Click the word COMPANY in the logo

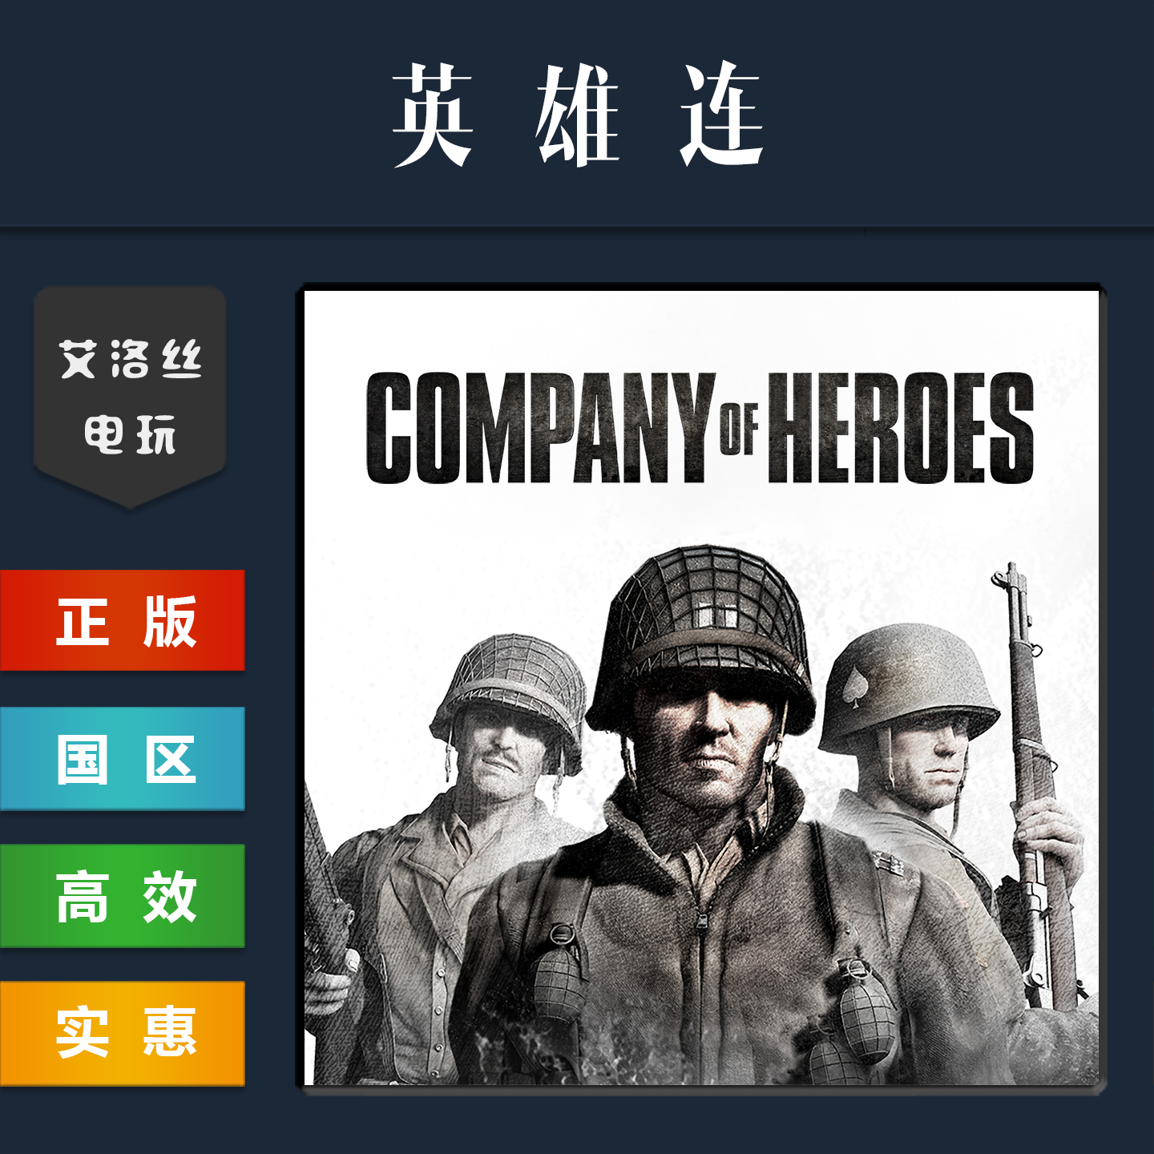pyautogui.click(x=540, y=428)
